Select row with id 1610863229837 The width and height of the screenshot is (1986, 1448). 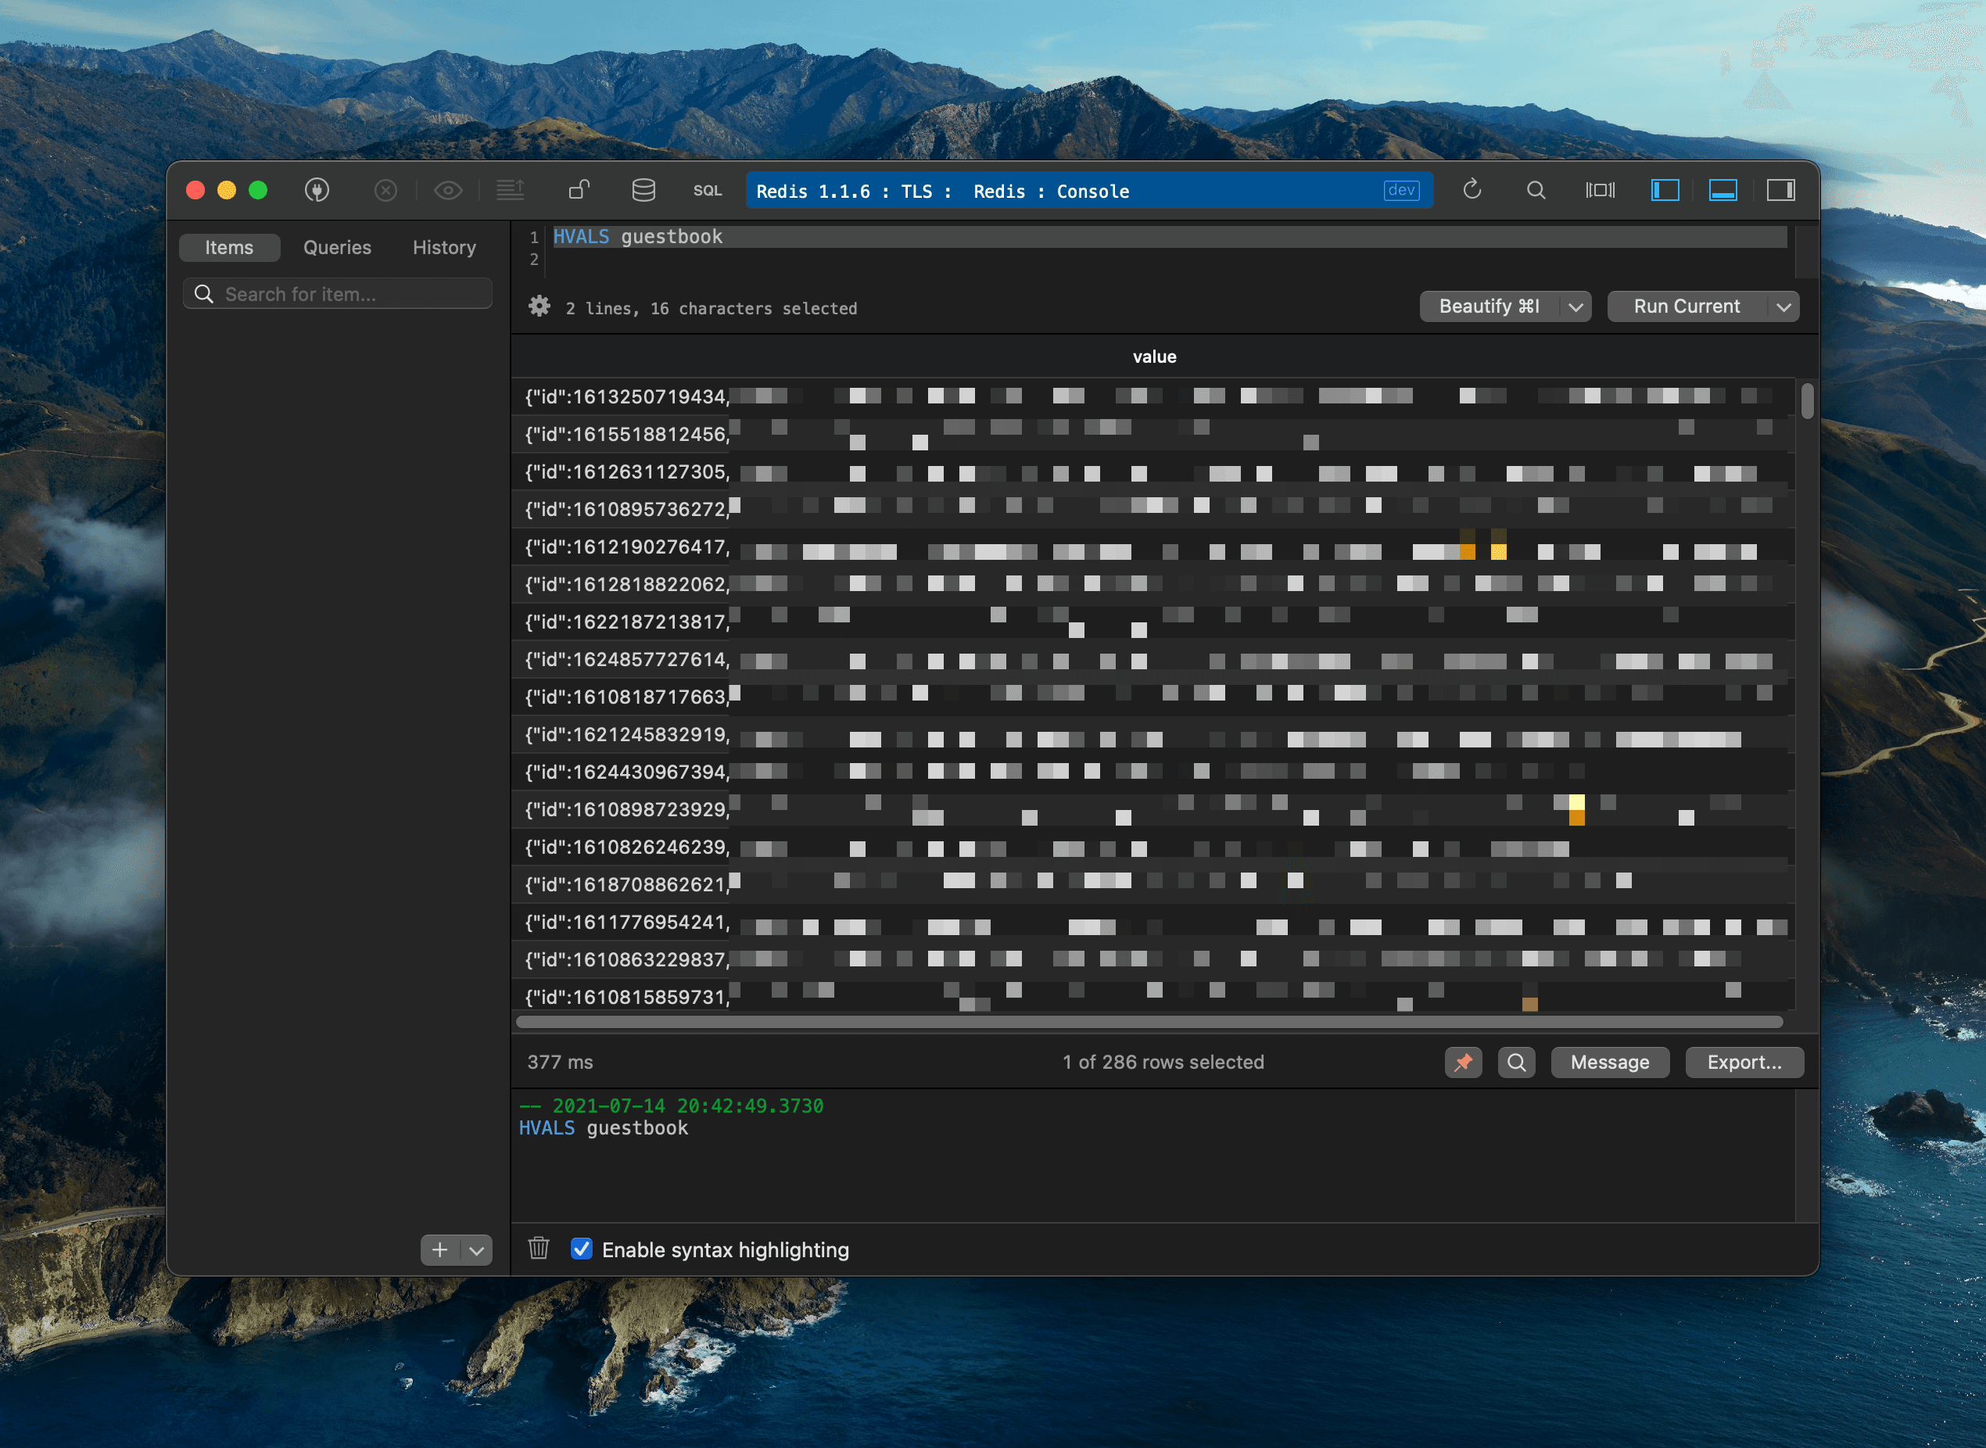tap(1153, 960)
